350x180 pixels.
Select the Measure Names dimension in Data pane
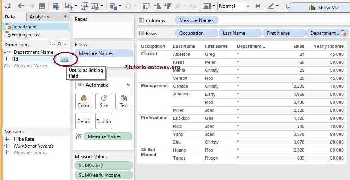coord(31,66)
